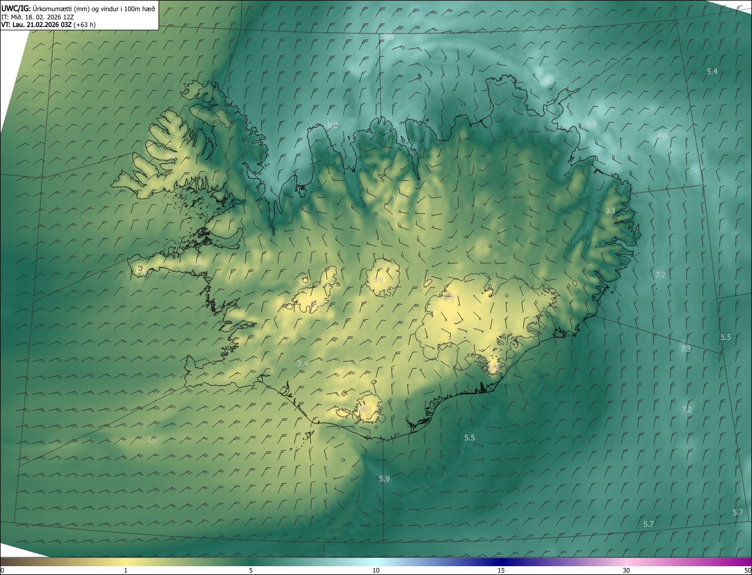Click the "VT: Lau. 21.02.2026 03Z (+63 h)" line

pyautogui.click(x=48, y=25)
